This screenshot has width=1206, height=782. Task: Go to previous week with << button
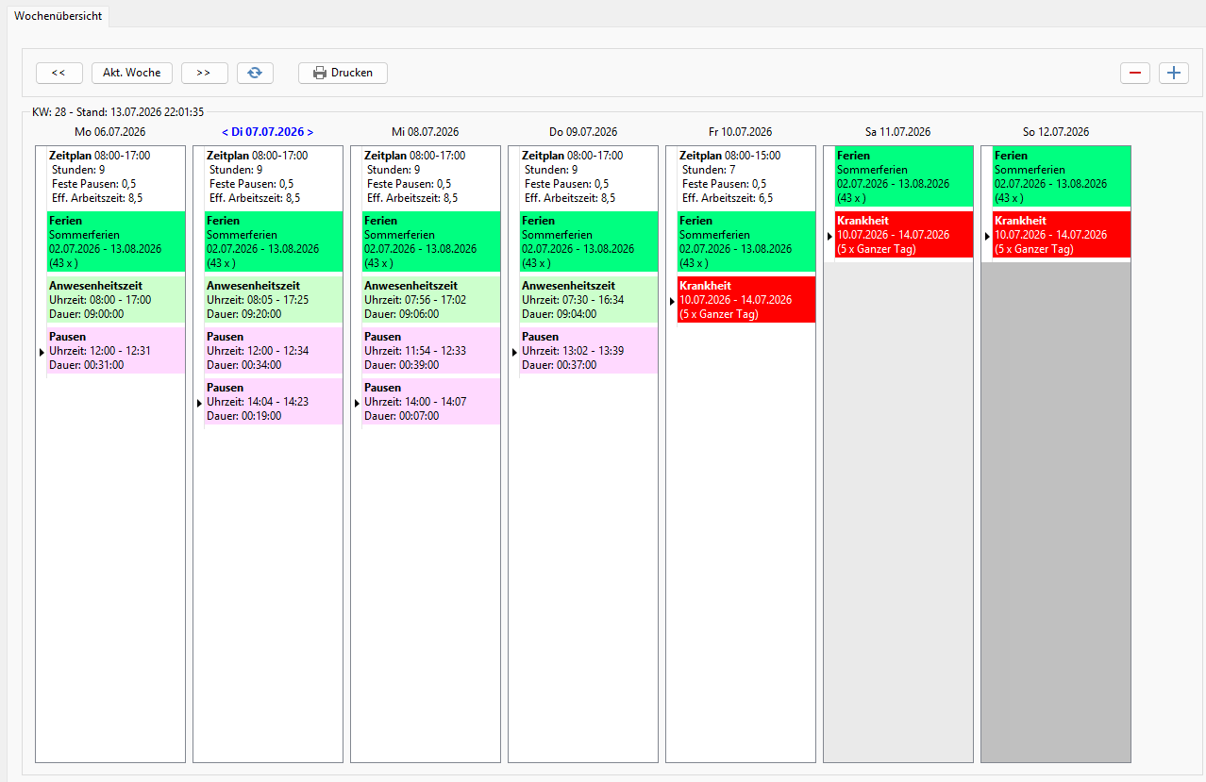[x=59, y=73]
